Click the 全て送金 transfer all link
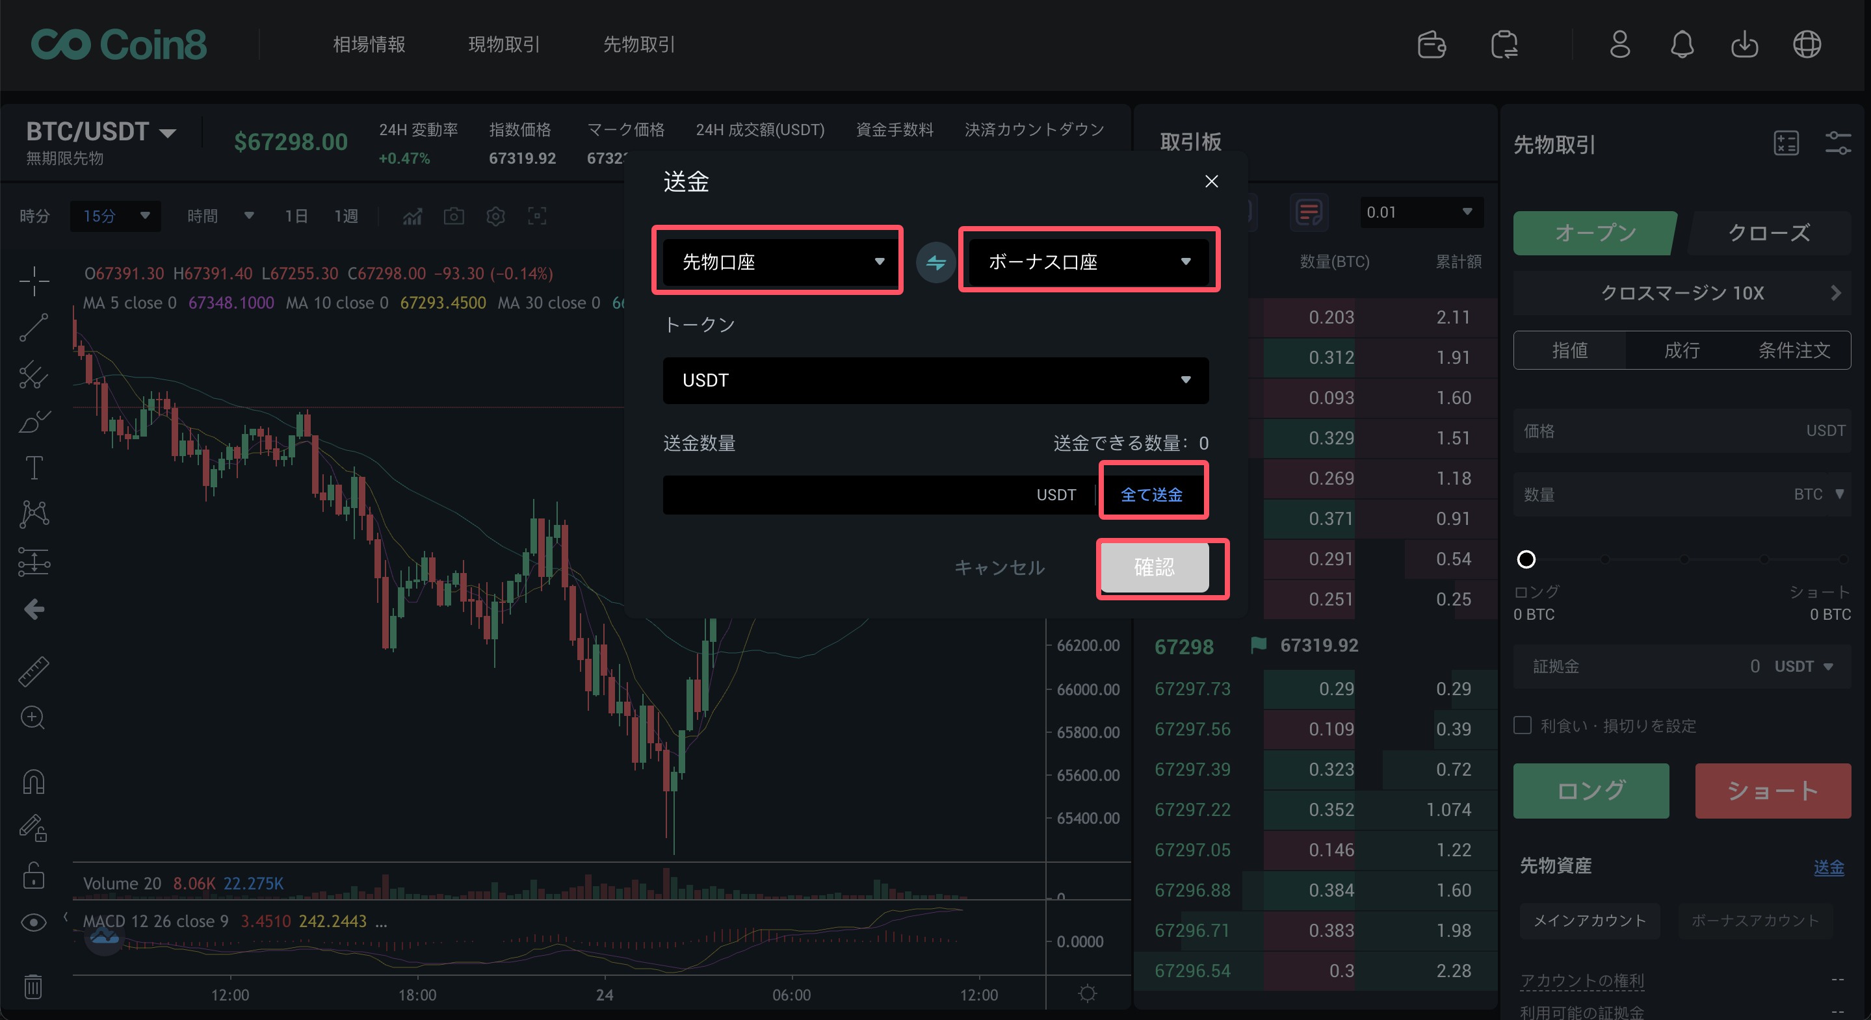The height and width of the screenshot is (1020, 1871). coord(1151,495)
